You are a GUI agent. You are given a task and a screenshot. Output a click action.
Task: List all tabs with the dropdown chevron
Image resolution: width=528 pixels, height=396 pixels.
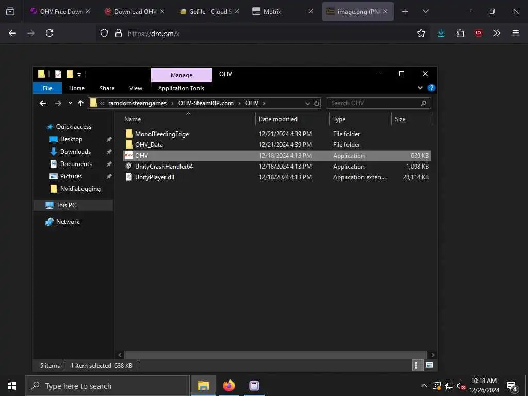(425, 11)
